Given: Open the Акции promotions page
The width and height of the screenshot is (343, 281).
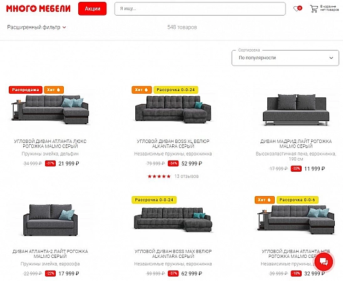Looking at the screenshot, I should click(92, 9).
